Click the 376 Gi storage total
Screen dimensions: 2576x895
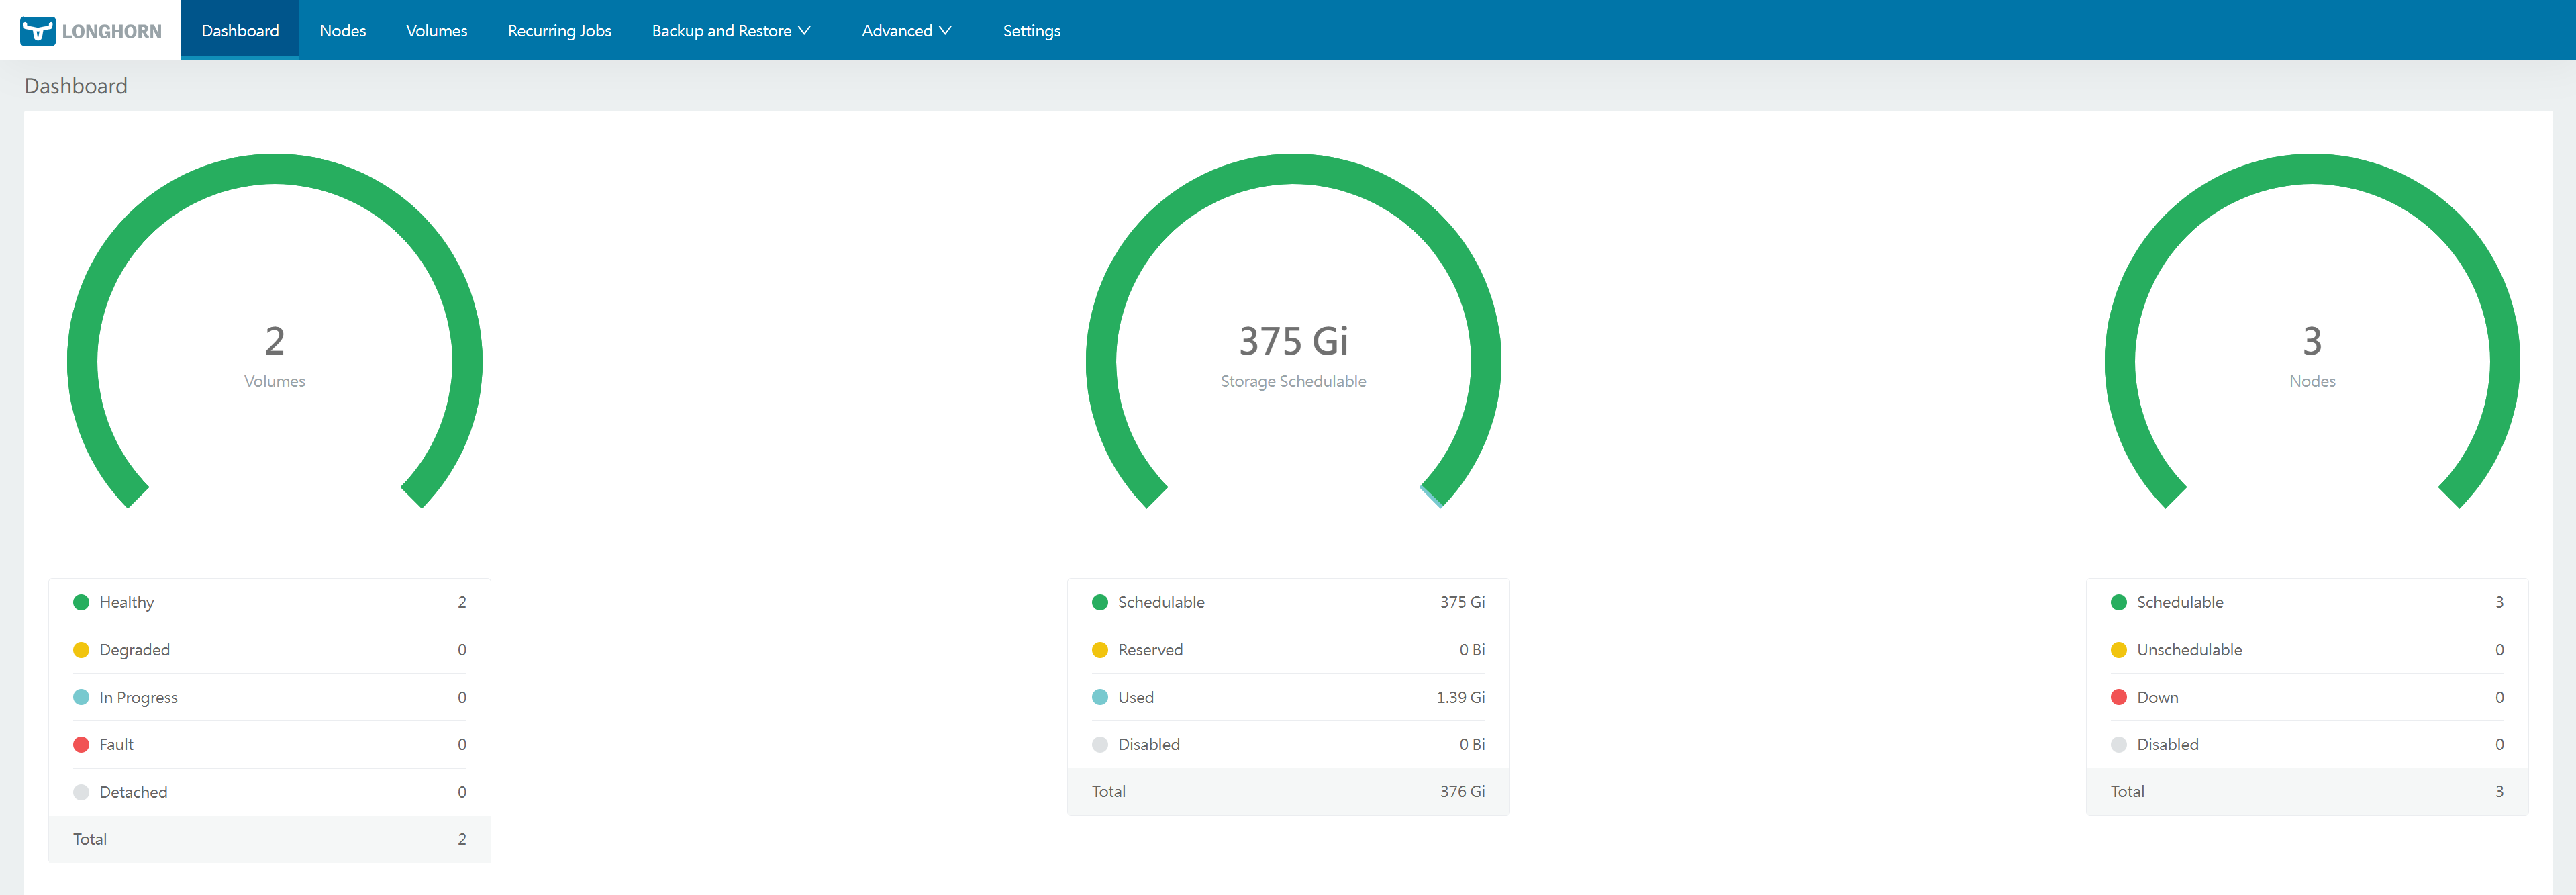[1462, 791]
